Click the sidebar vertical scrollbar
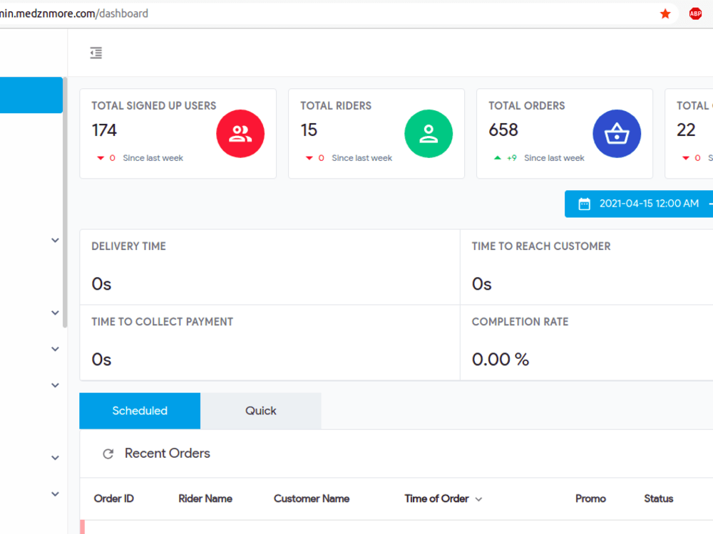The image size is (713, 534). [x=65, y=202]
